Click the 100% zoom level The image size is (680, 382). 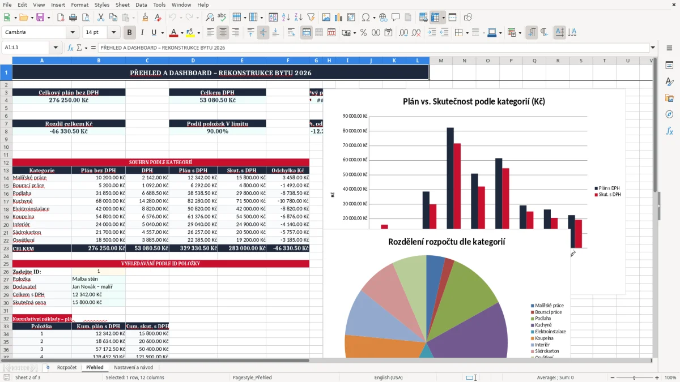tap(670, 377)
